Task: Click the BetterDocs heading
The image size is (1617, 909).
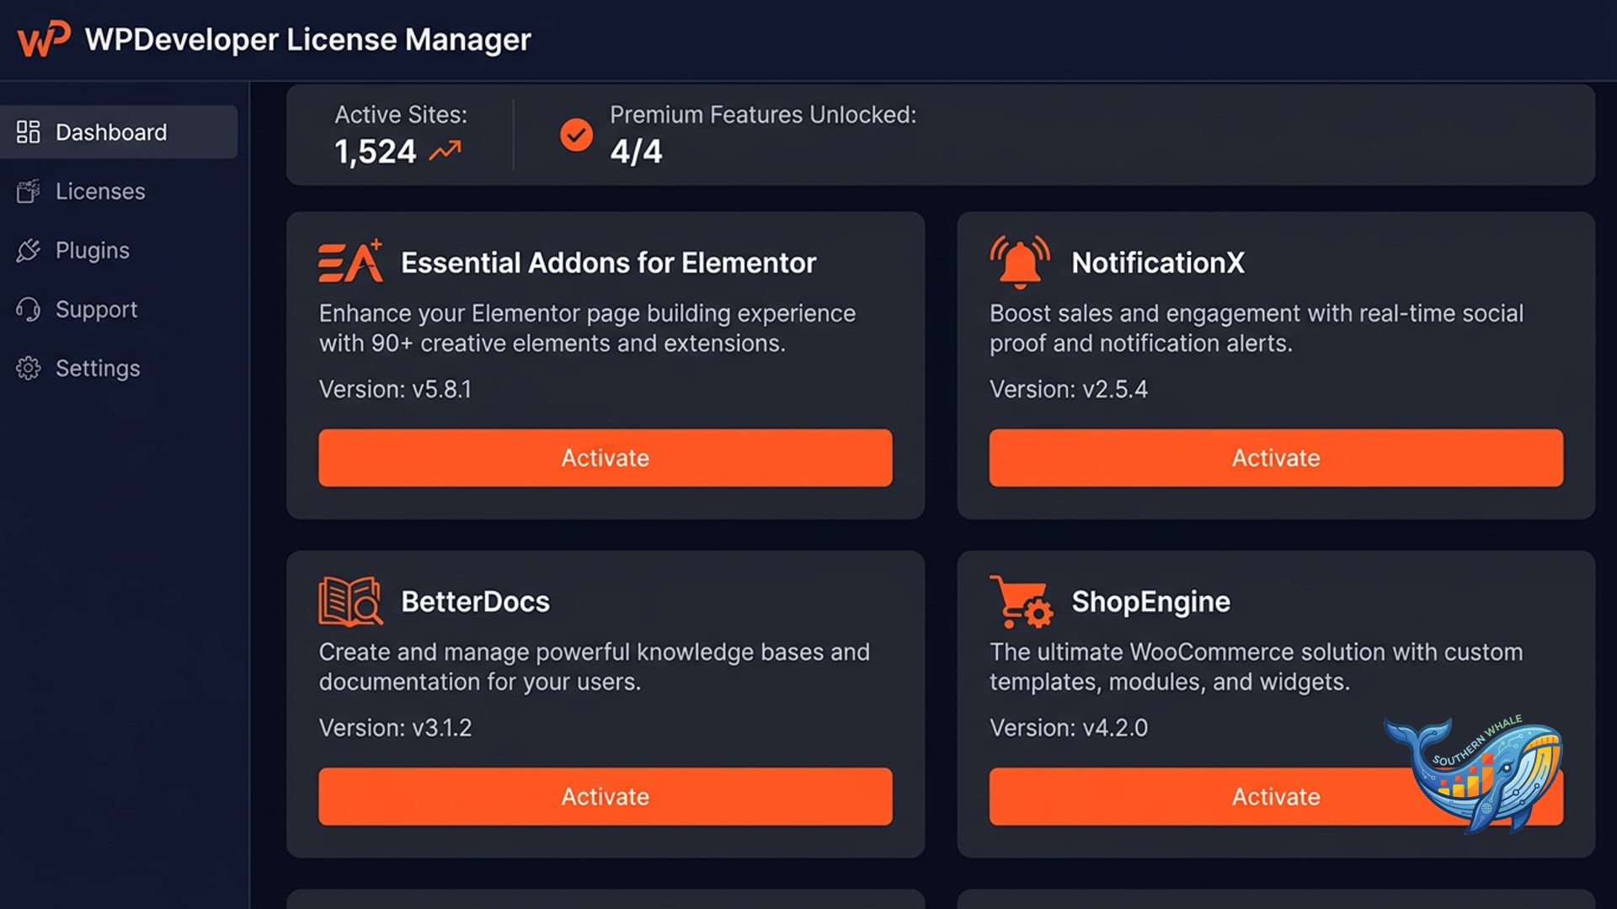Action: pyautogui.click(x=475, y=602)
